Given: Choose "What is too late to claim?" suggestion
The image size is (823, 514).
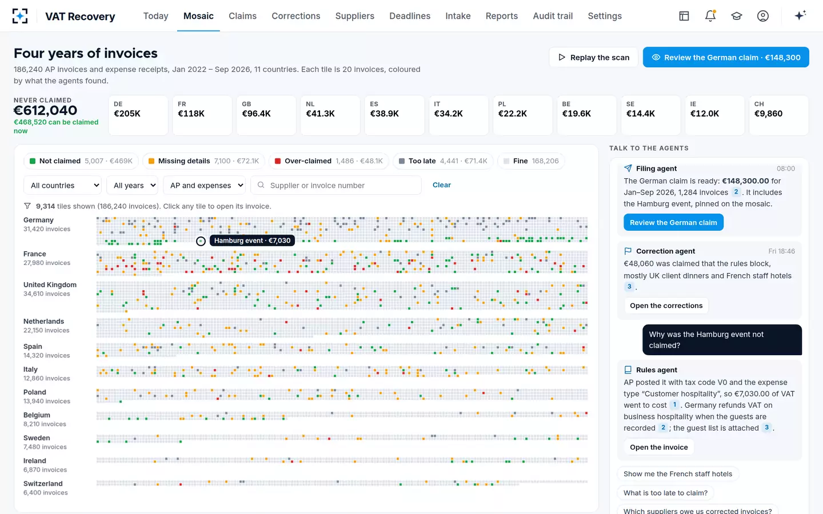Looking at the screenshot, I should (x=665, y=493).
